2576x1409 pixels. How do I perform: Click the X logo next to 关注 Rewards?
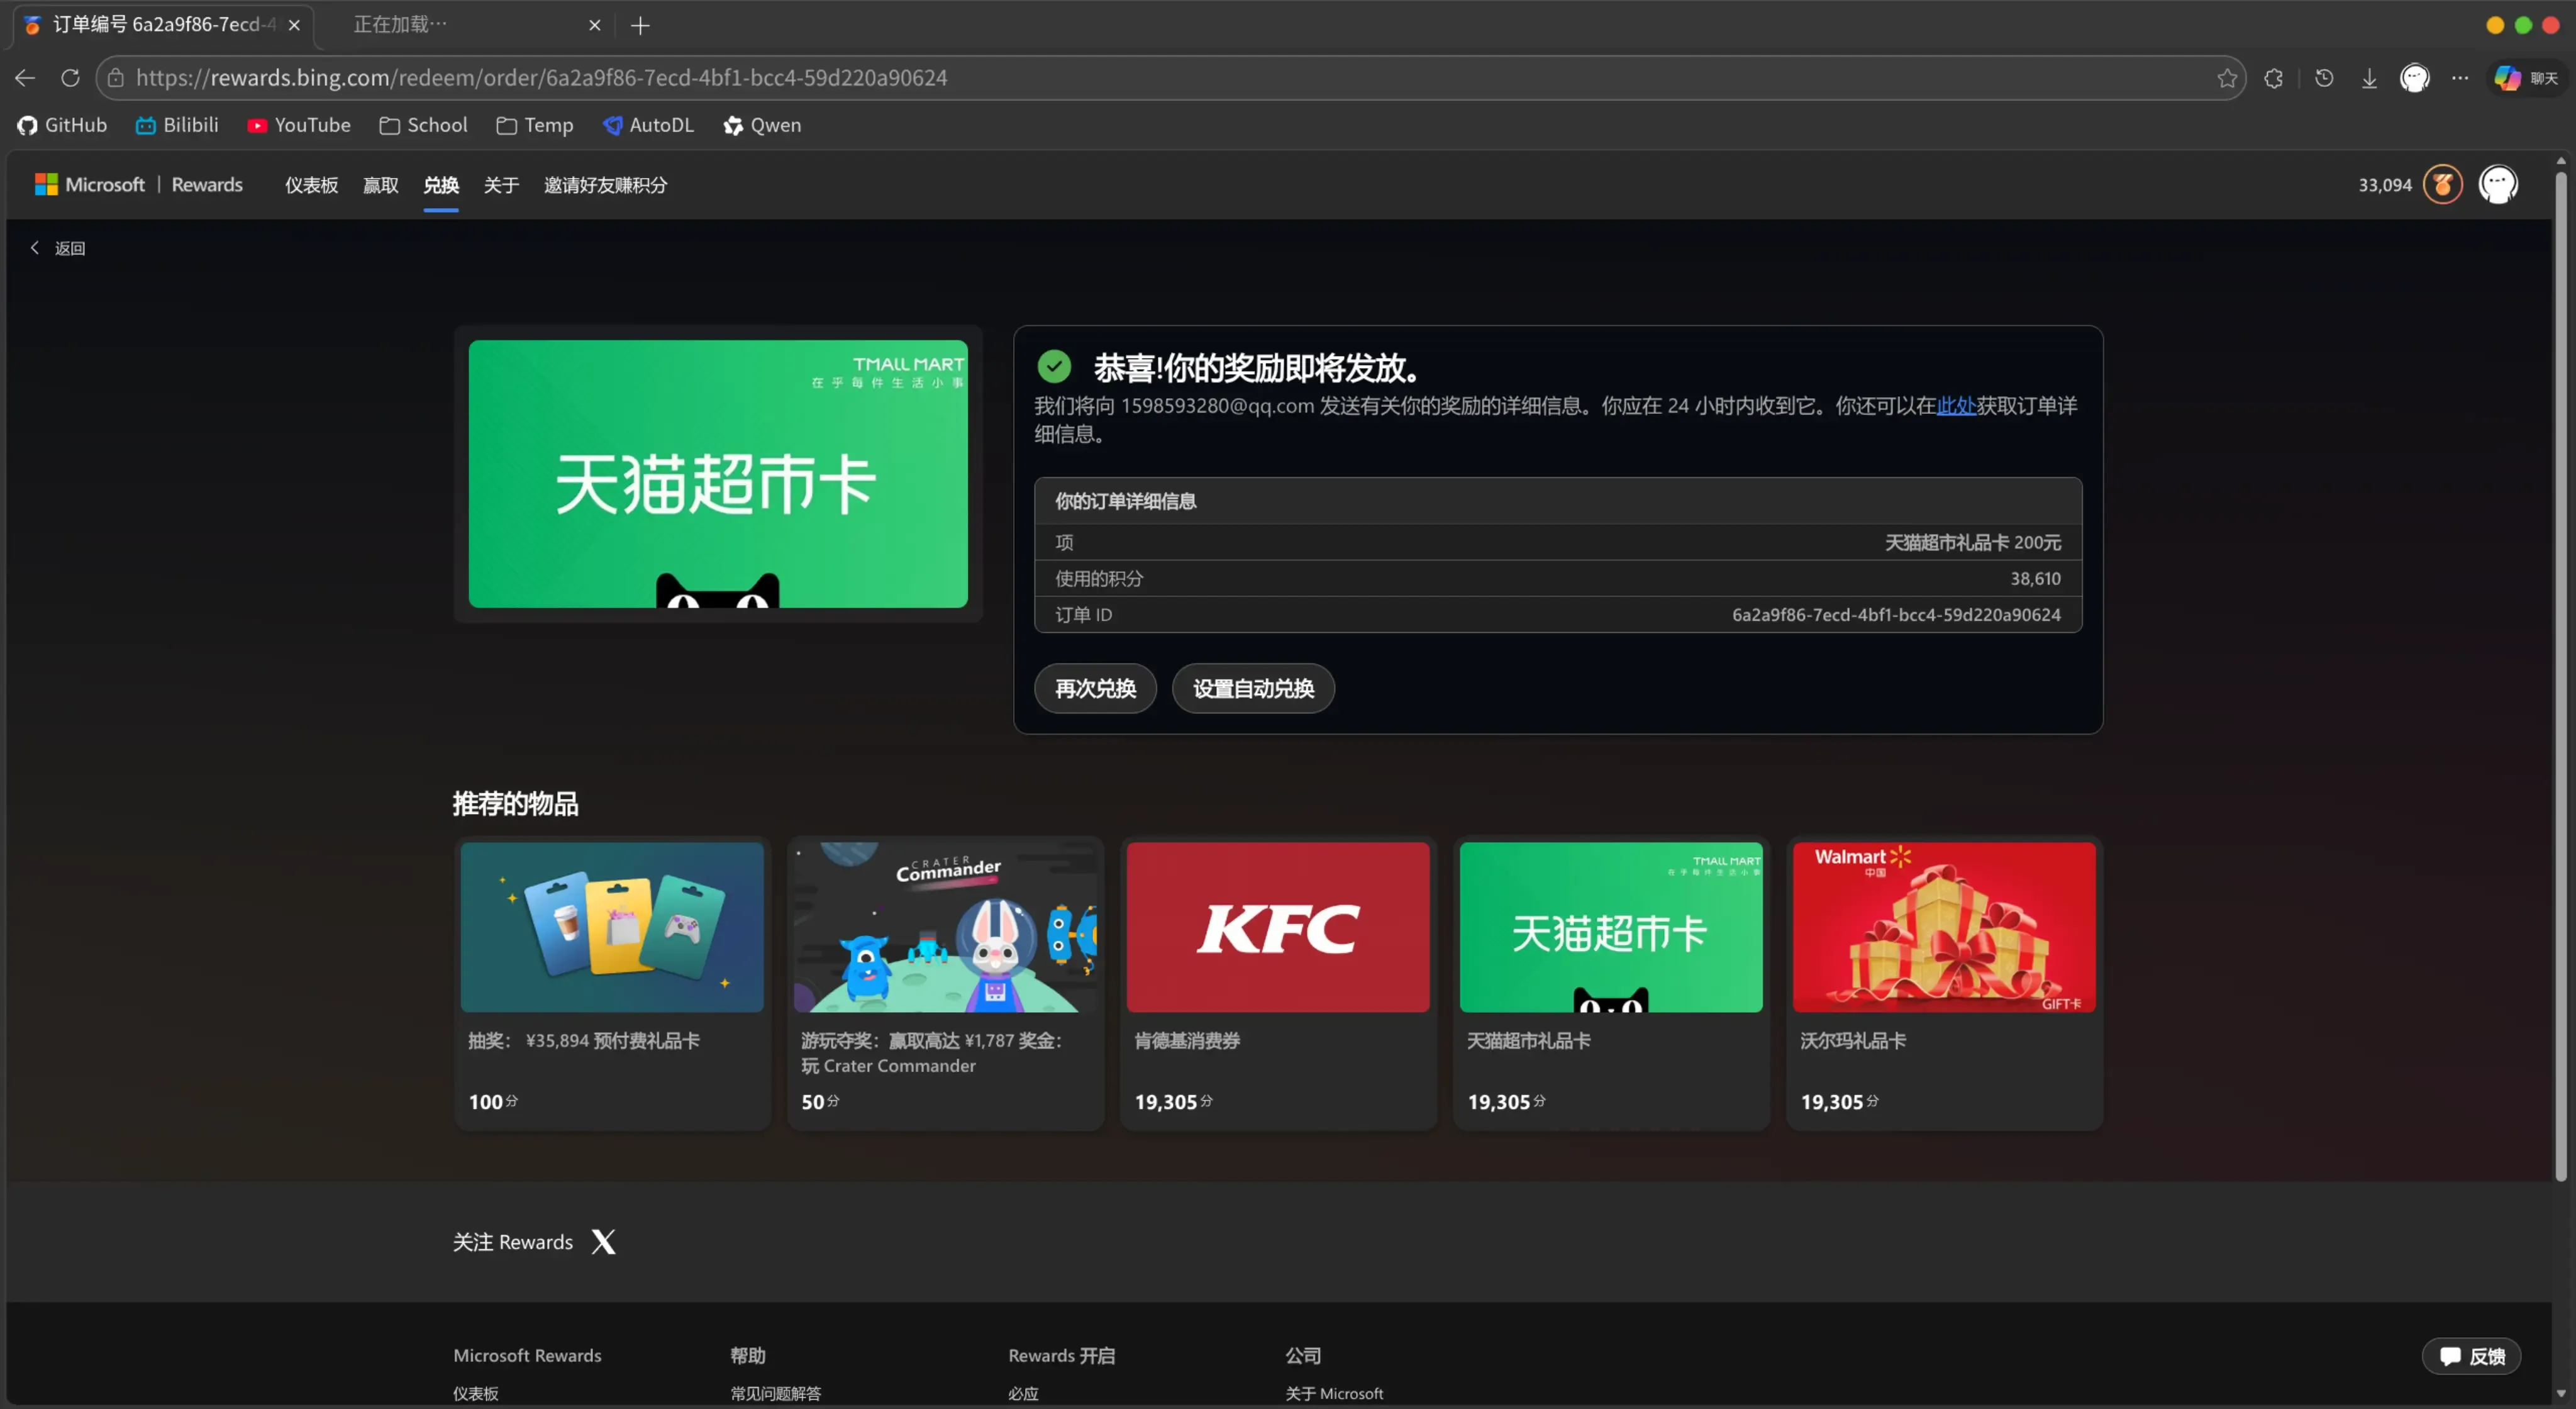click(603, 1242)
